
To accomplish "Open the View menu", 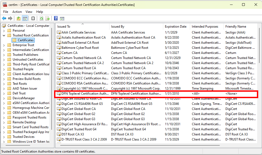I will coord(29,12).
